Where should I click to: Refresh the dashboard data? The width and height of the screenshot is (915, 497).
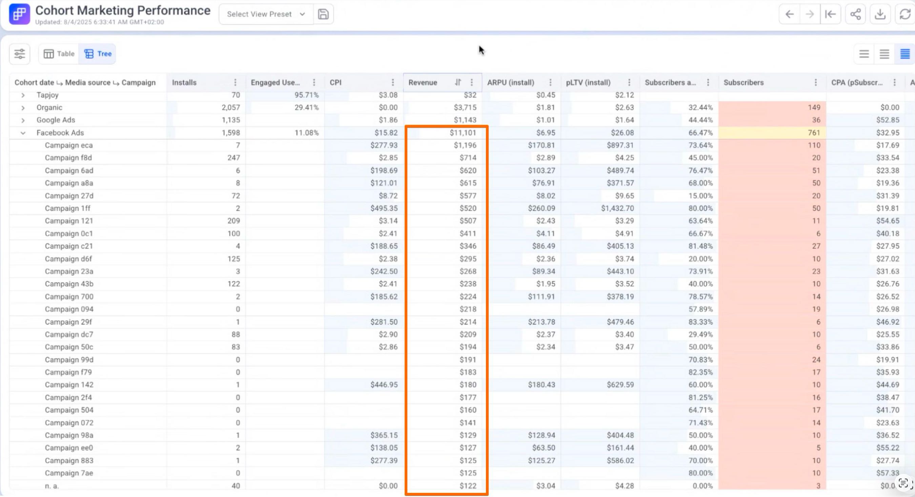[905, 14]
